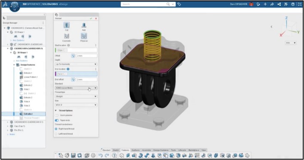This screenshot has width=304, height=160.
Task: Click the End offset value field
Action: point(86,80)
